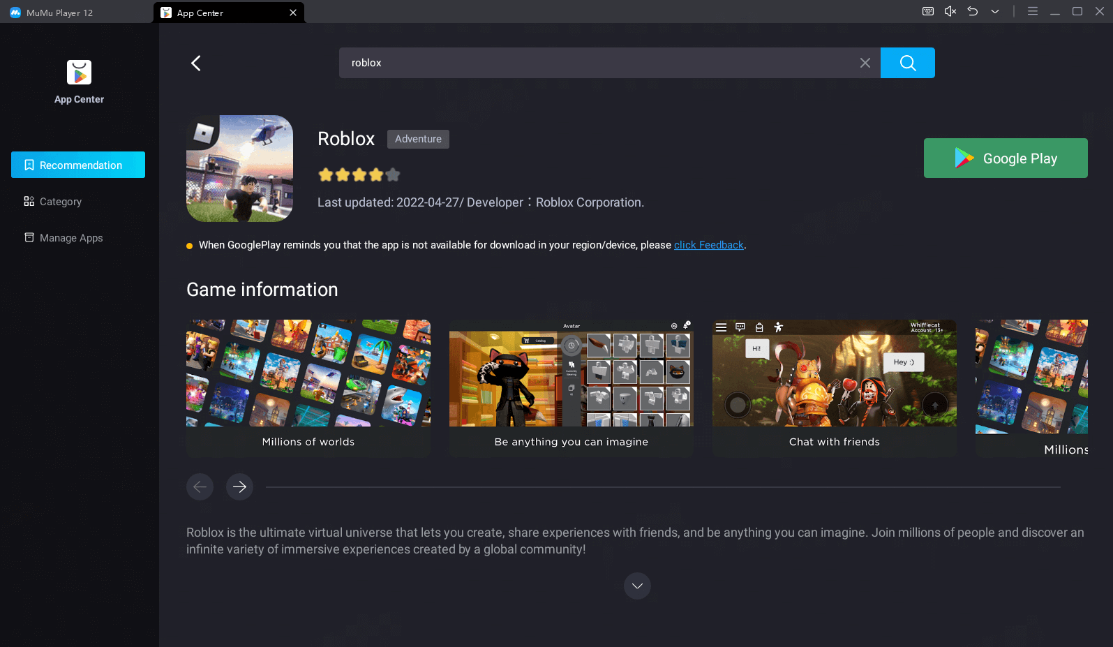Screen dimensions: 1113x647
Task: Open the hamburger menu in title bar
Action: pyautogui.click(x=1032, y=11)
